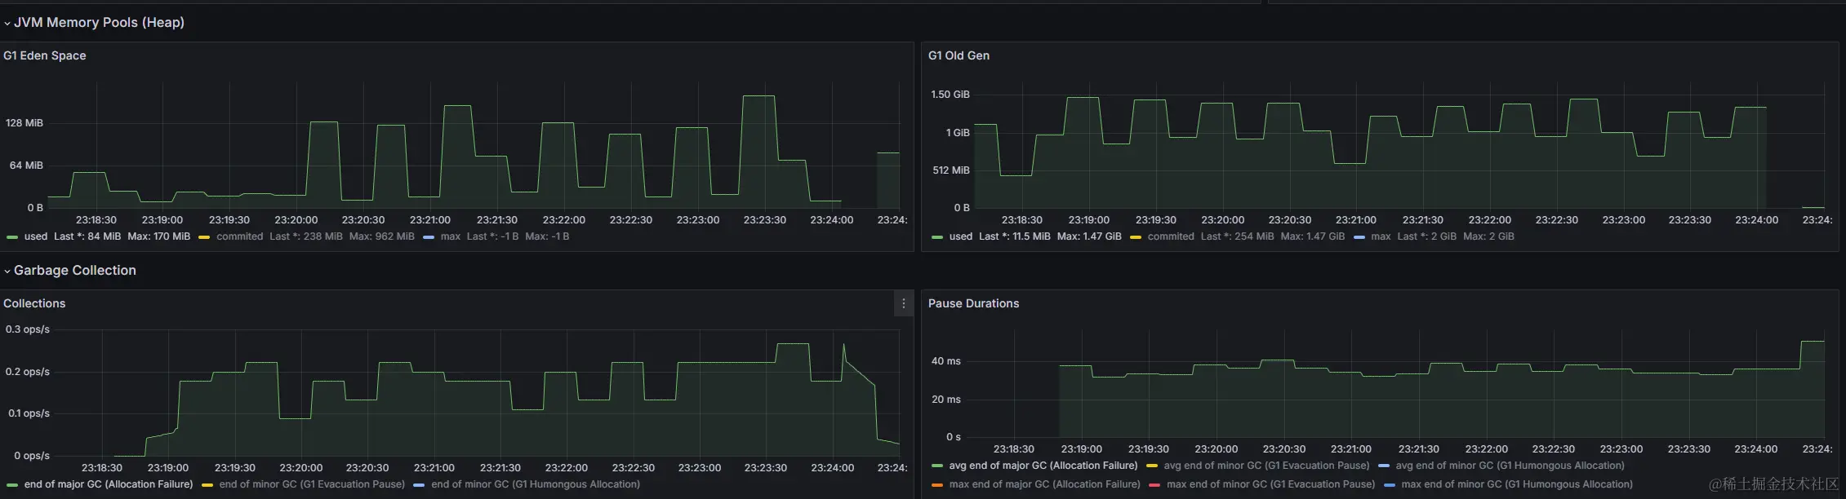Click yellow swatch beside 'commited' in G1 Old Gen legend
Screen dimensions: 1846x499
tap(1136, 237)
